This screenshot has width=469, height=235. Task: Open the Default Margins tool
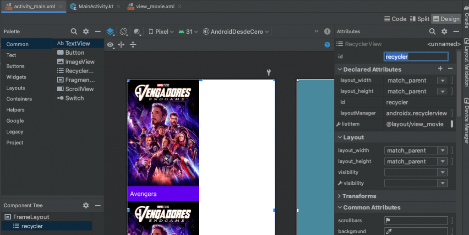click(x=121, y=45)
